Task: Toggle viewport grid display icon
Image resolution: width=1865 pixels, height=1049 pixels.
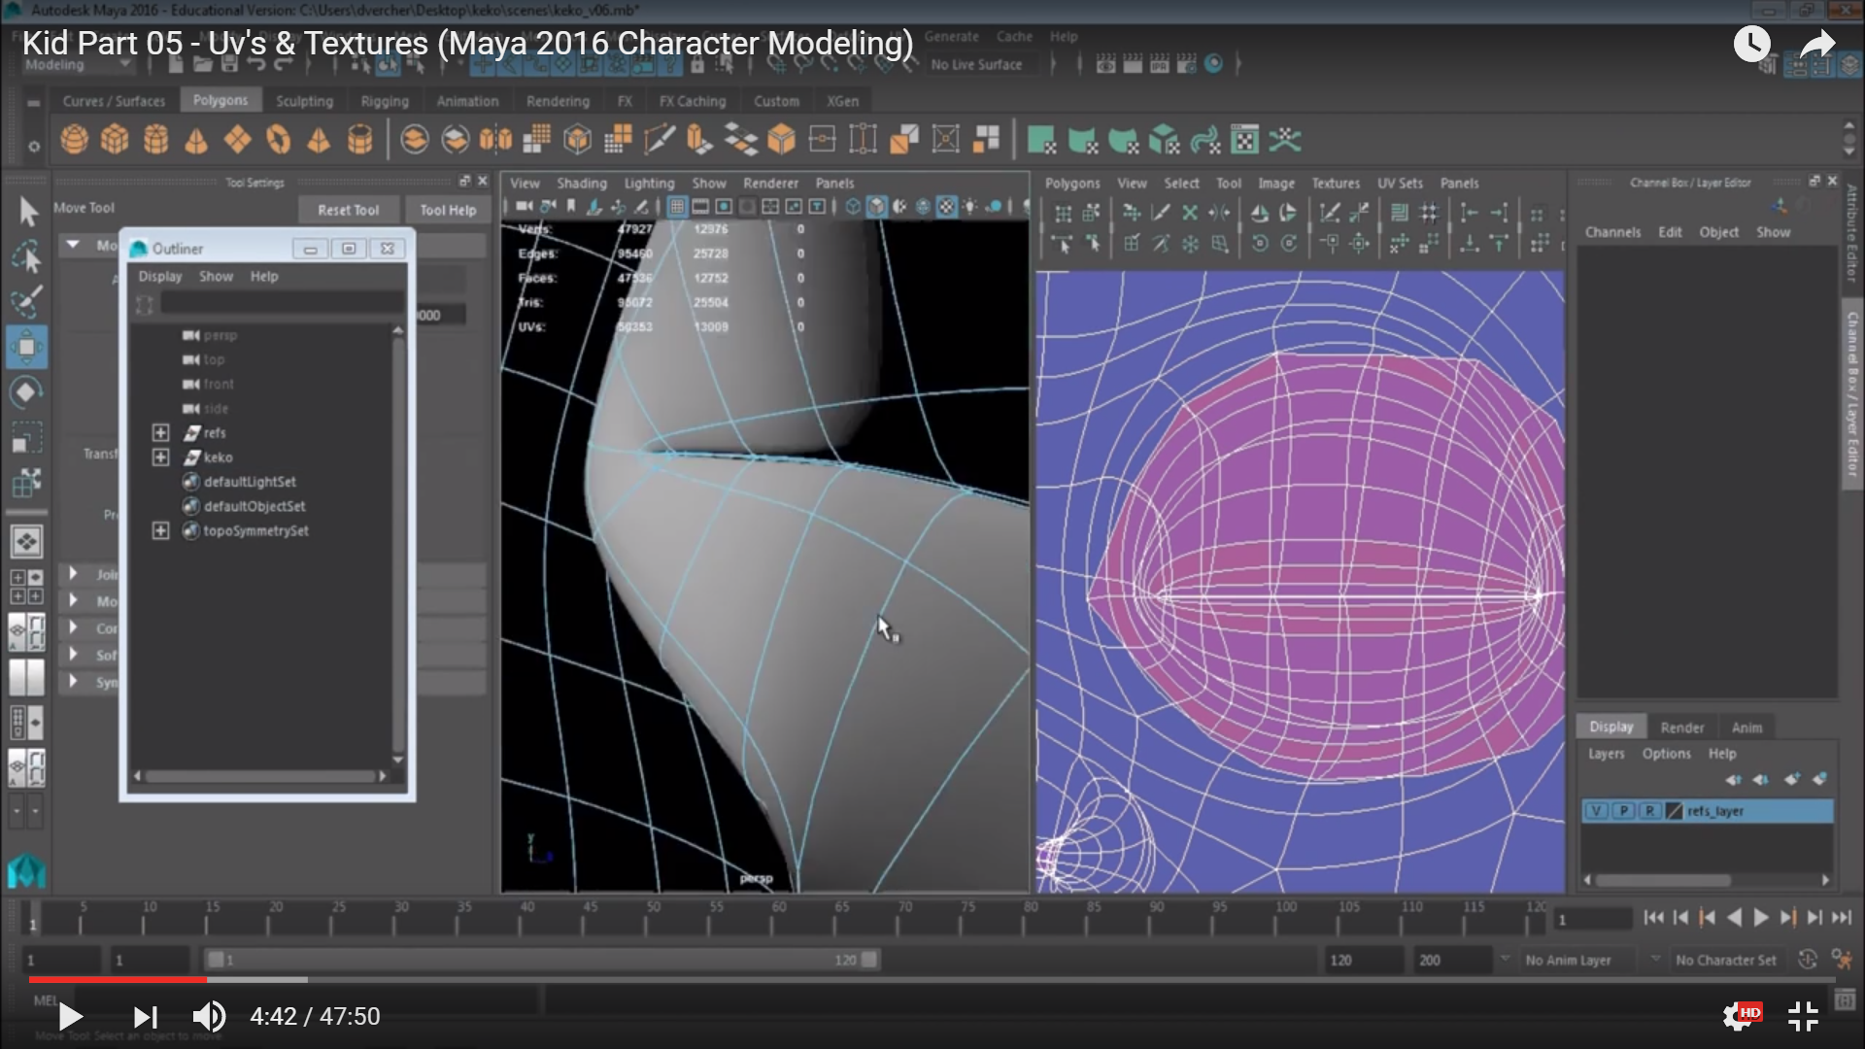Action: tap(677, 207)
